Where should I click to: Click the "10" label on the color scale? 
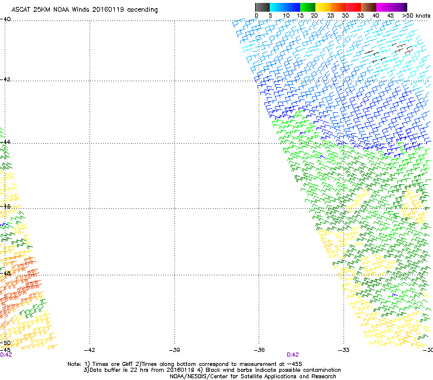coord(286,16)
